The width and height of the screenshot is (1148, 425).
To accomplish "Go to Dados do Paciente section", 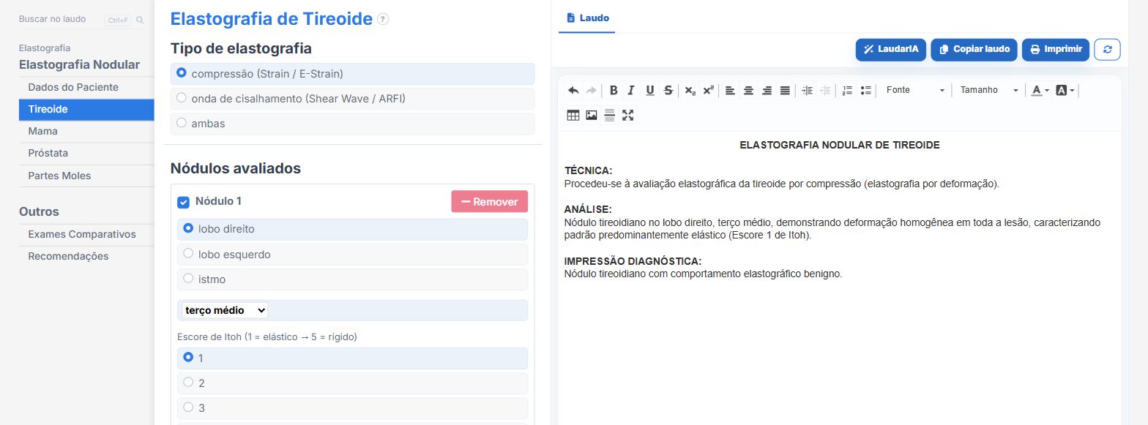I will (86, 87).
